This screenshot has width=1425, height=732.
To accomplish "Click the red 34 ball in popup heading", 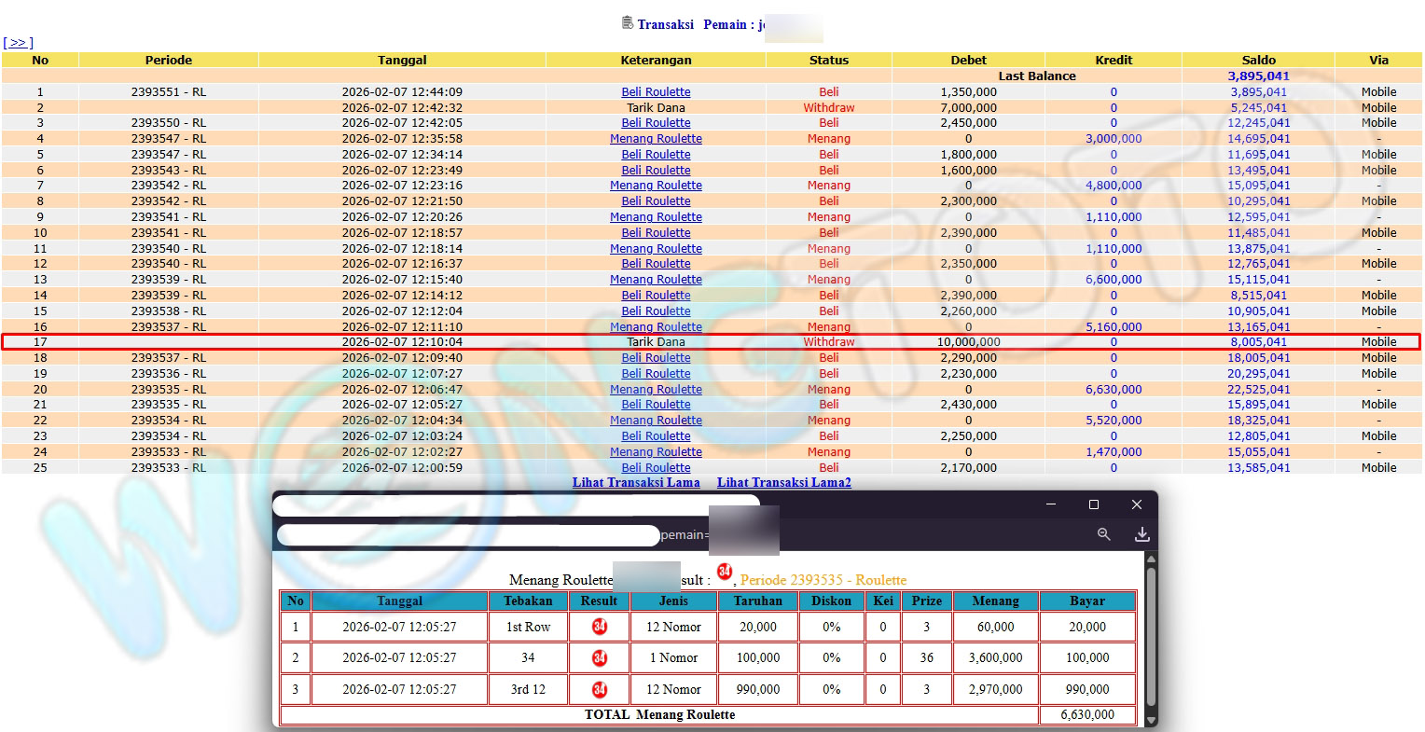I will click(x=725, y=572).
